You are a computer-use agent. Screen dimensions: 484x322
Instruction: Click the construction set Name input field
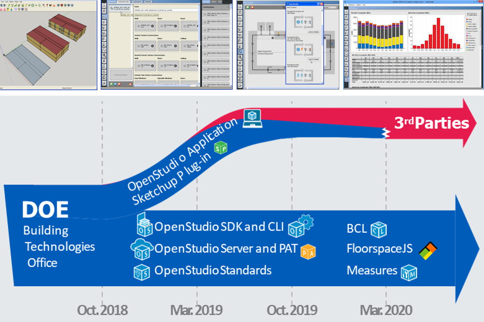pos(166,9)
